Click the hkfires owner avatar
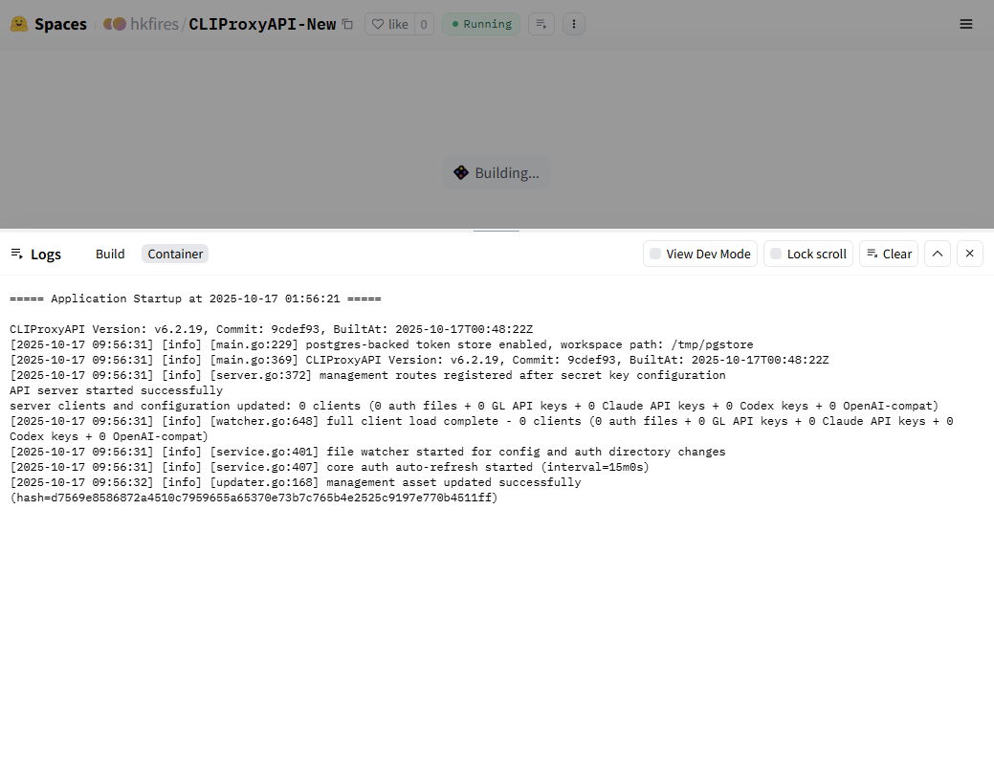This screenshot has width=994, height=775. (114, 24)
